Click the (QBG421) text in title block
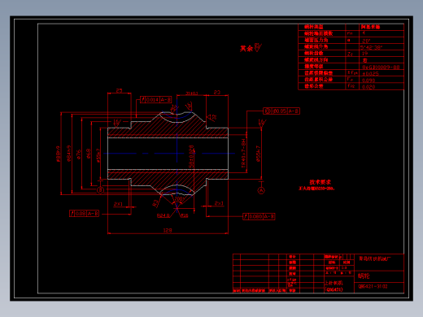 (334, 289)
